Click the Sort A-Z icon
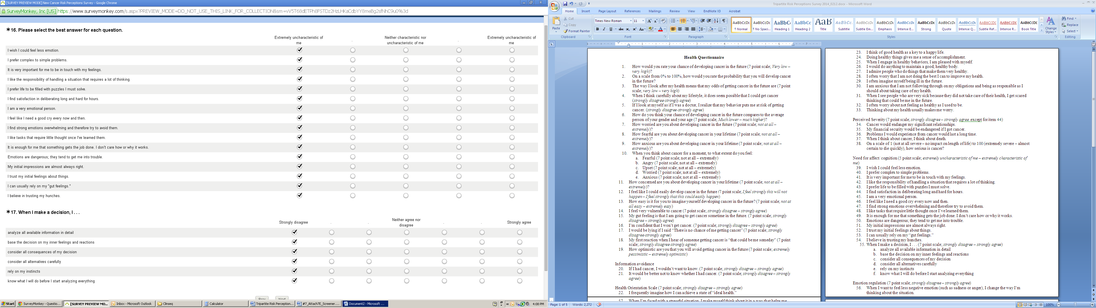 716,21
